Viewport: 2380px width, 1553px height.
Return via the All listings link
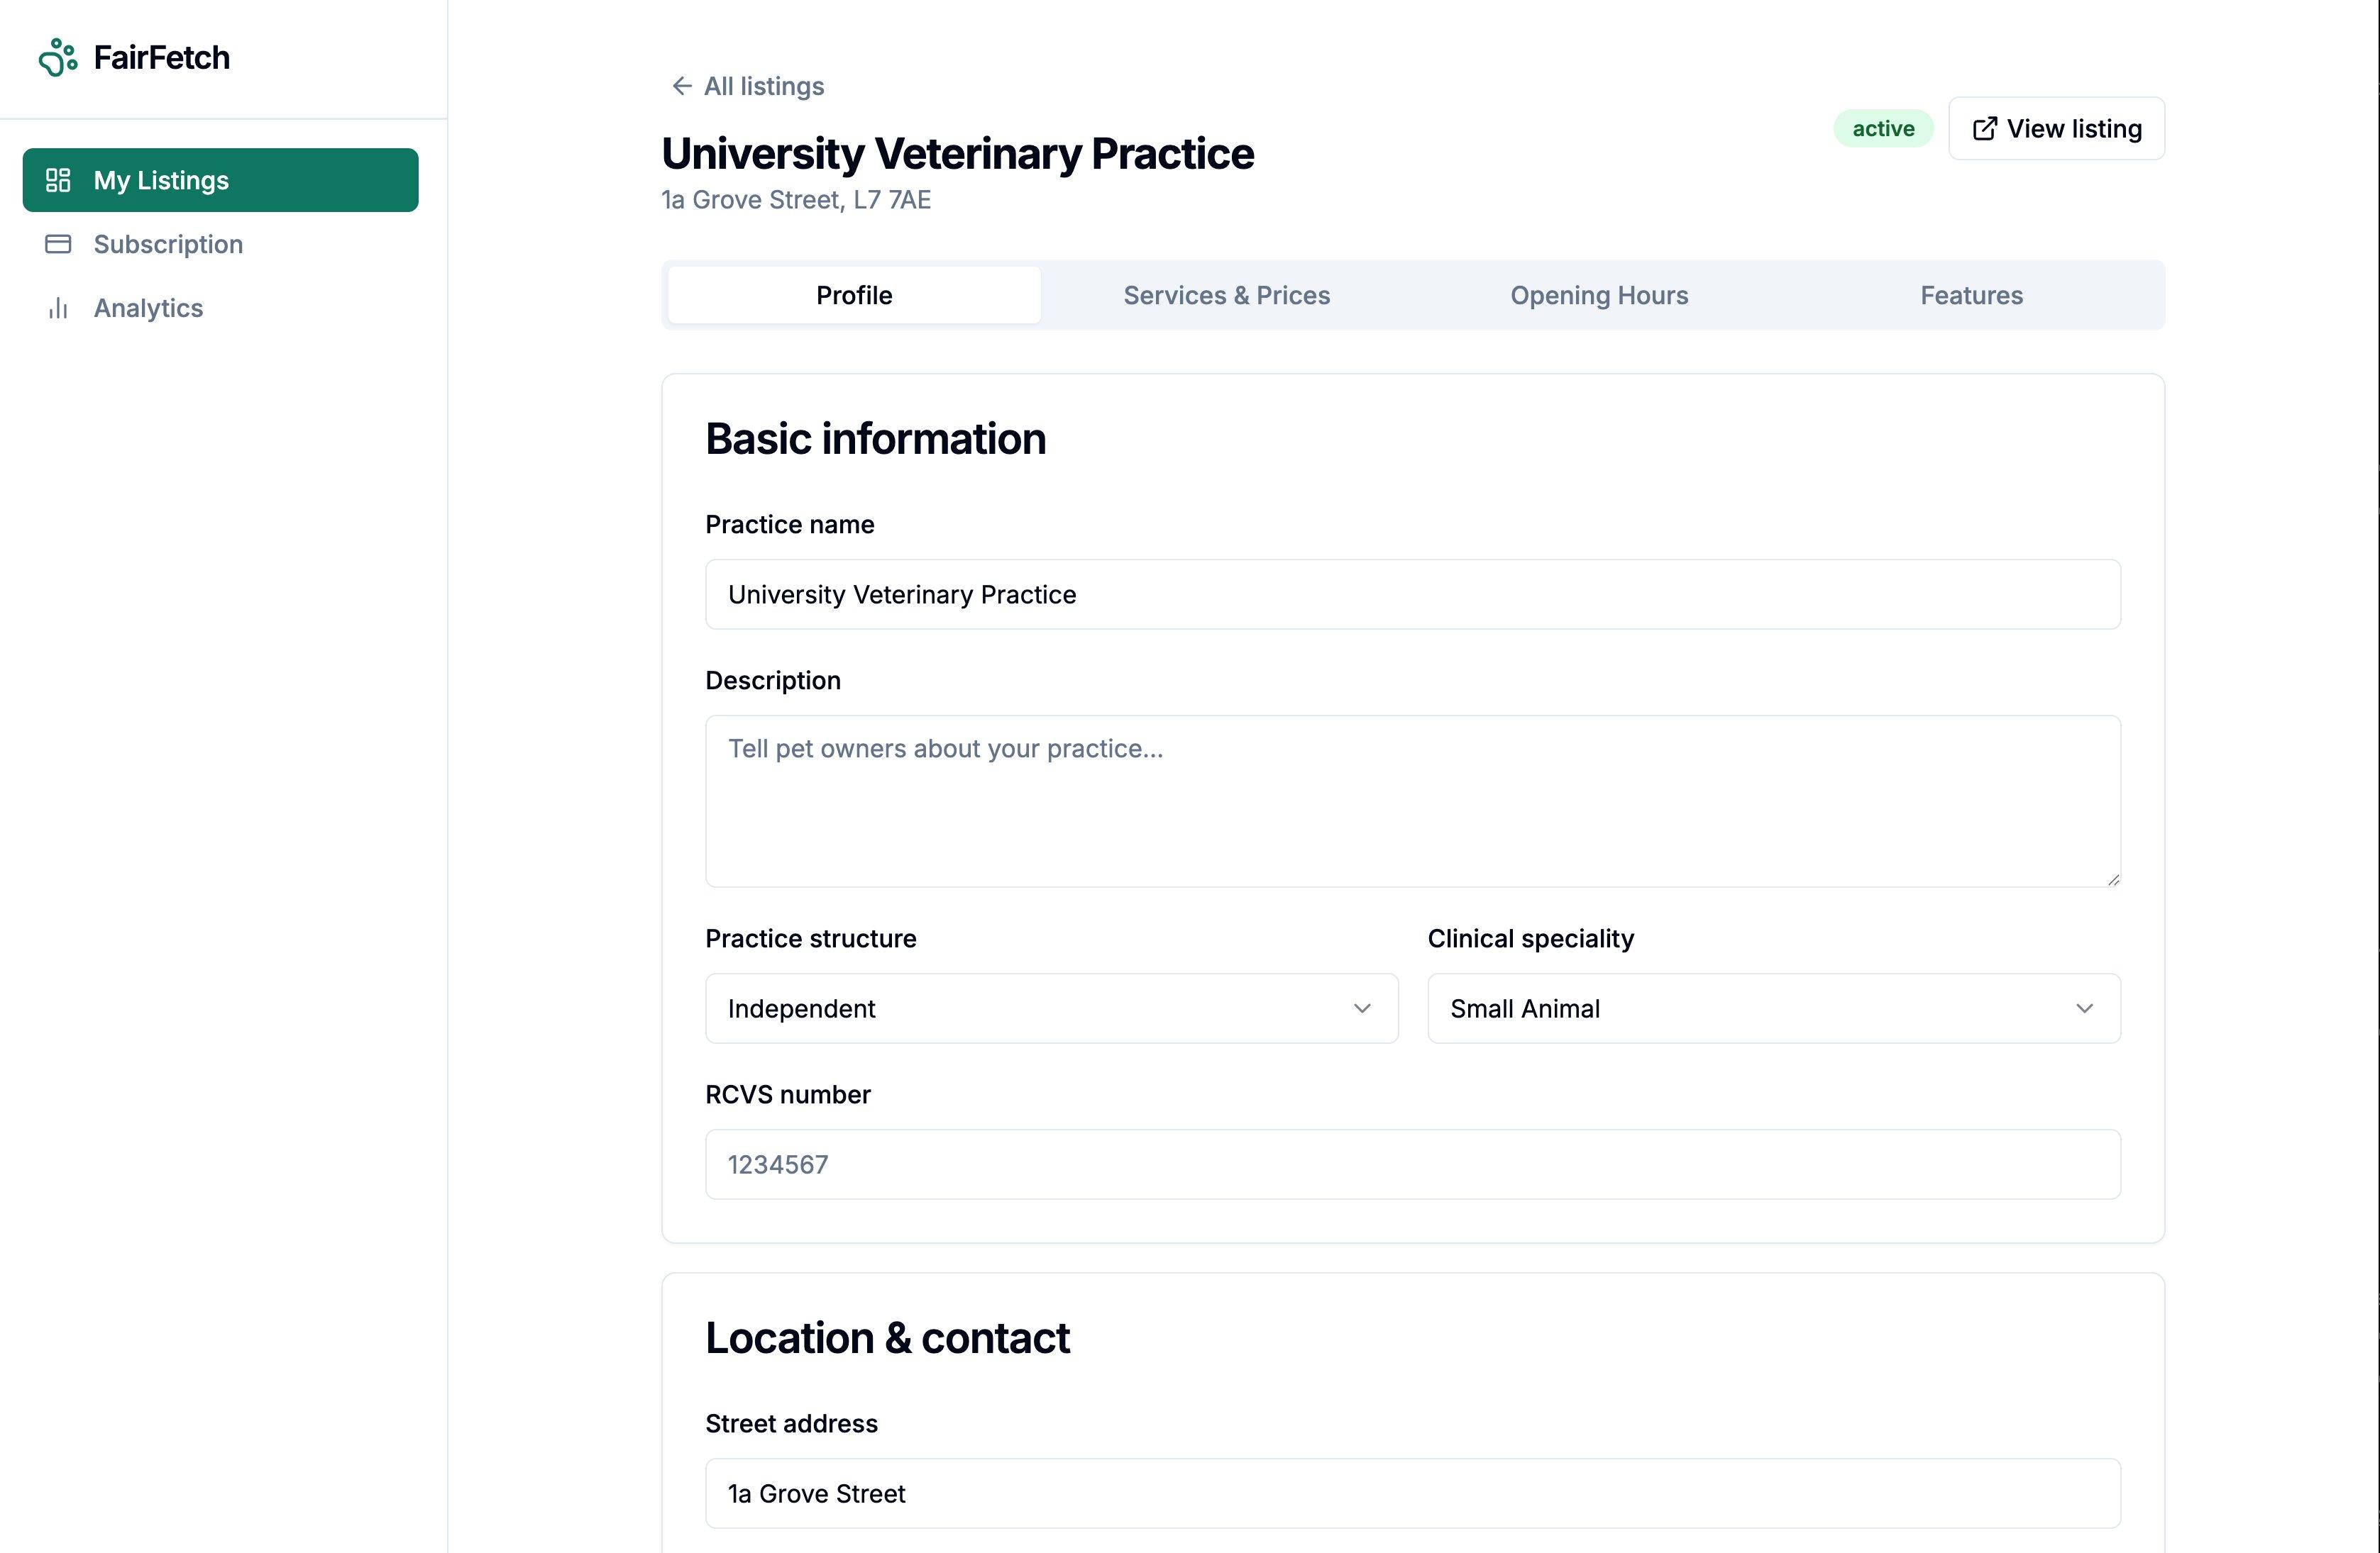coord(763,86)
